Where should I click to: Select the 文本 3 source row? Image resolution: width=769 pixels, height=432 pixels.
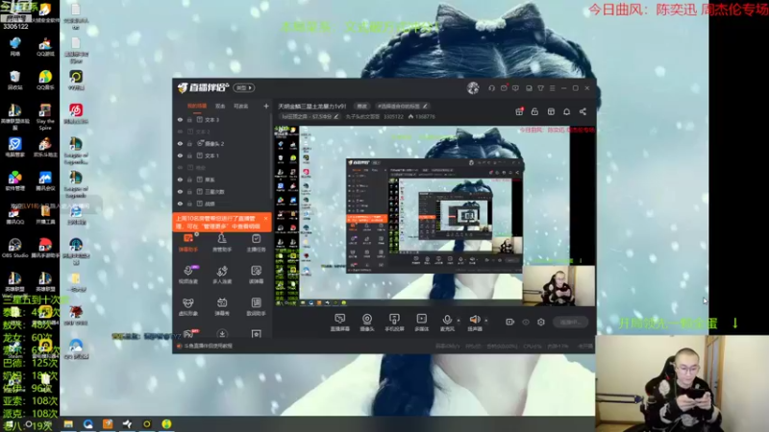pyautogui.click(x=222, y=119)
